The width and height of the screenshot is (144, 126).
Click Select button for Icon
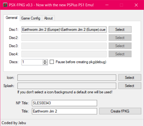(x=129, y=78)
